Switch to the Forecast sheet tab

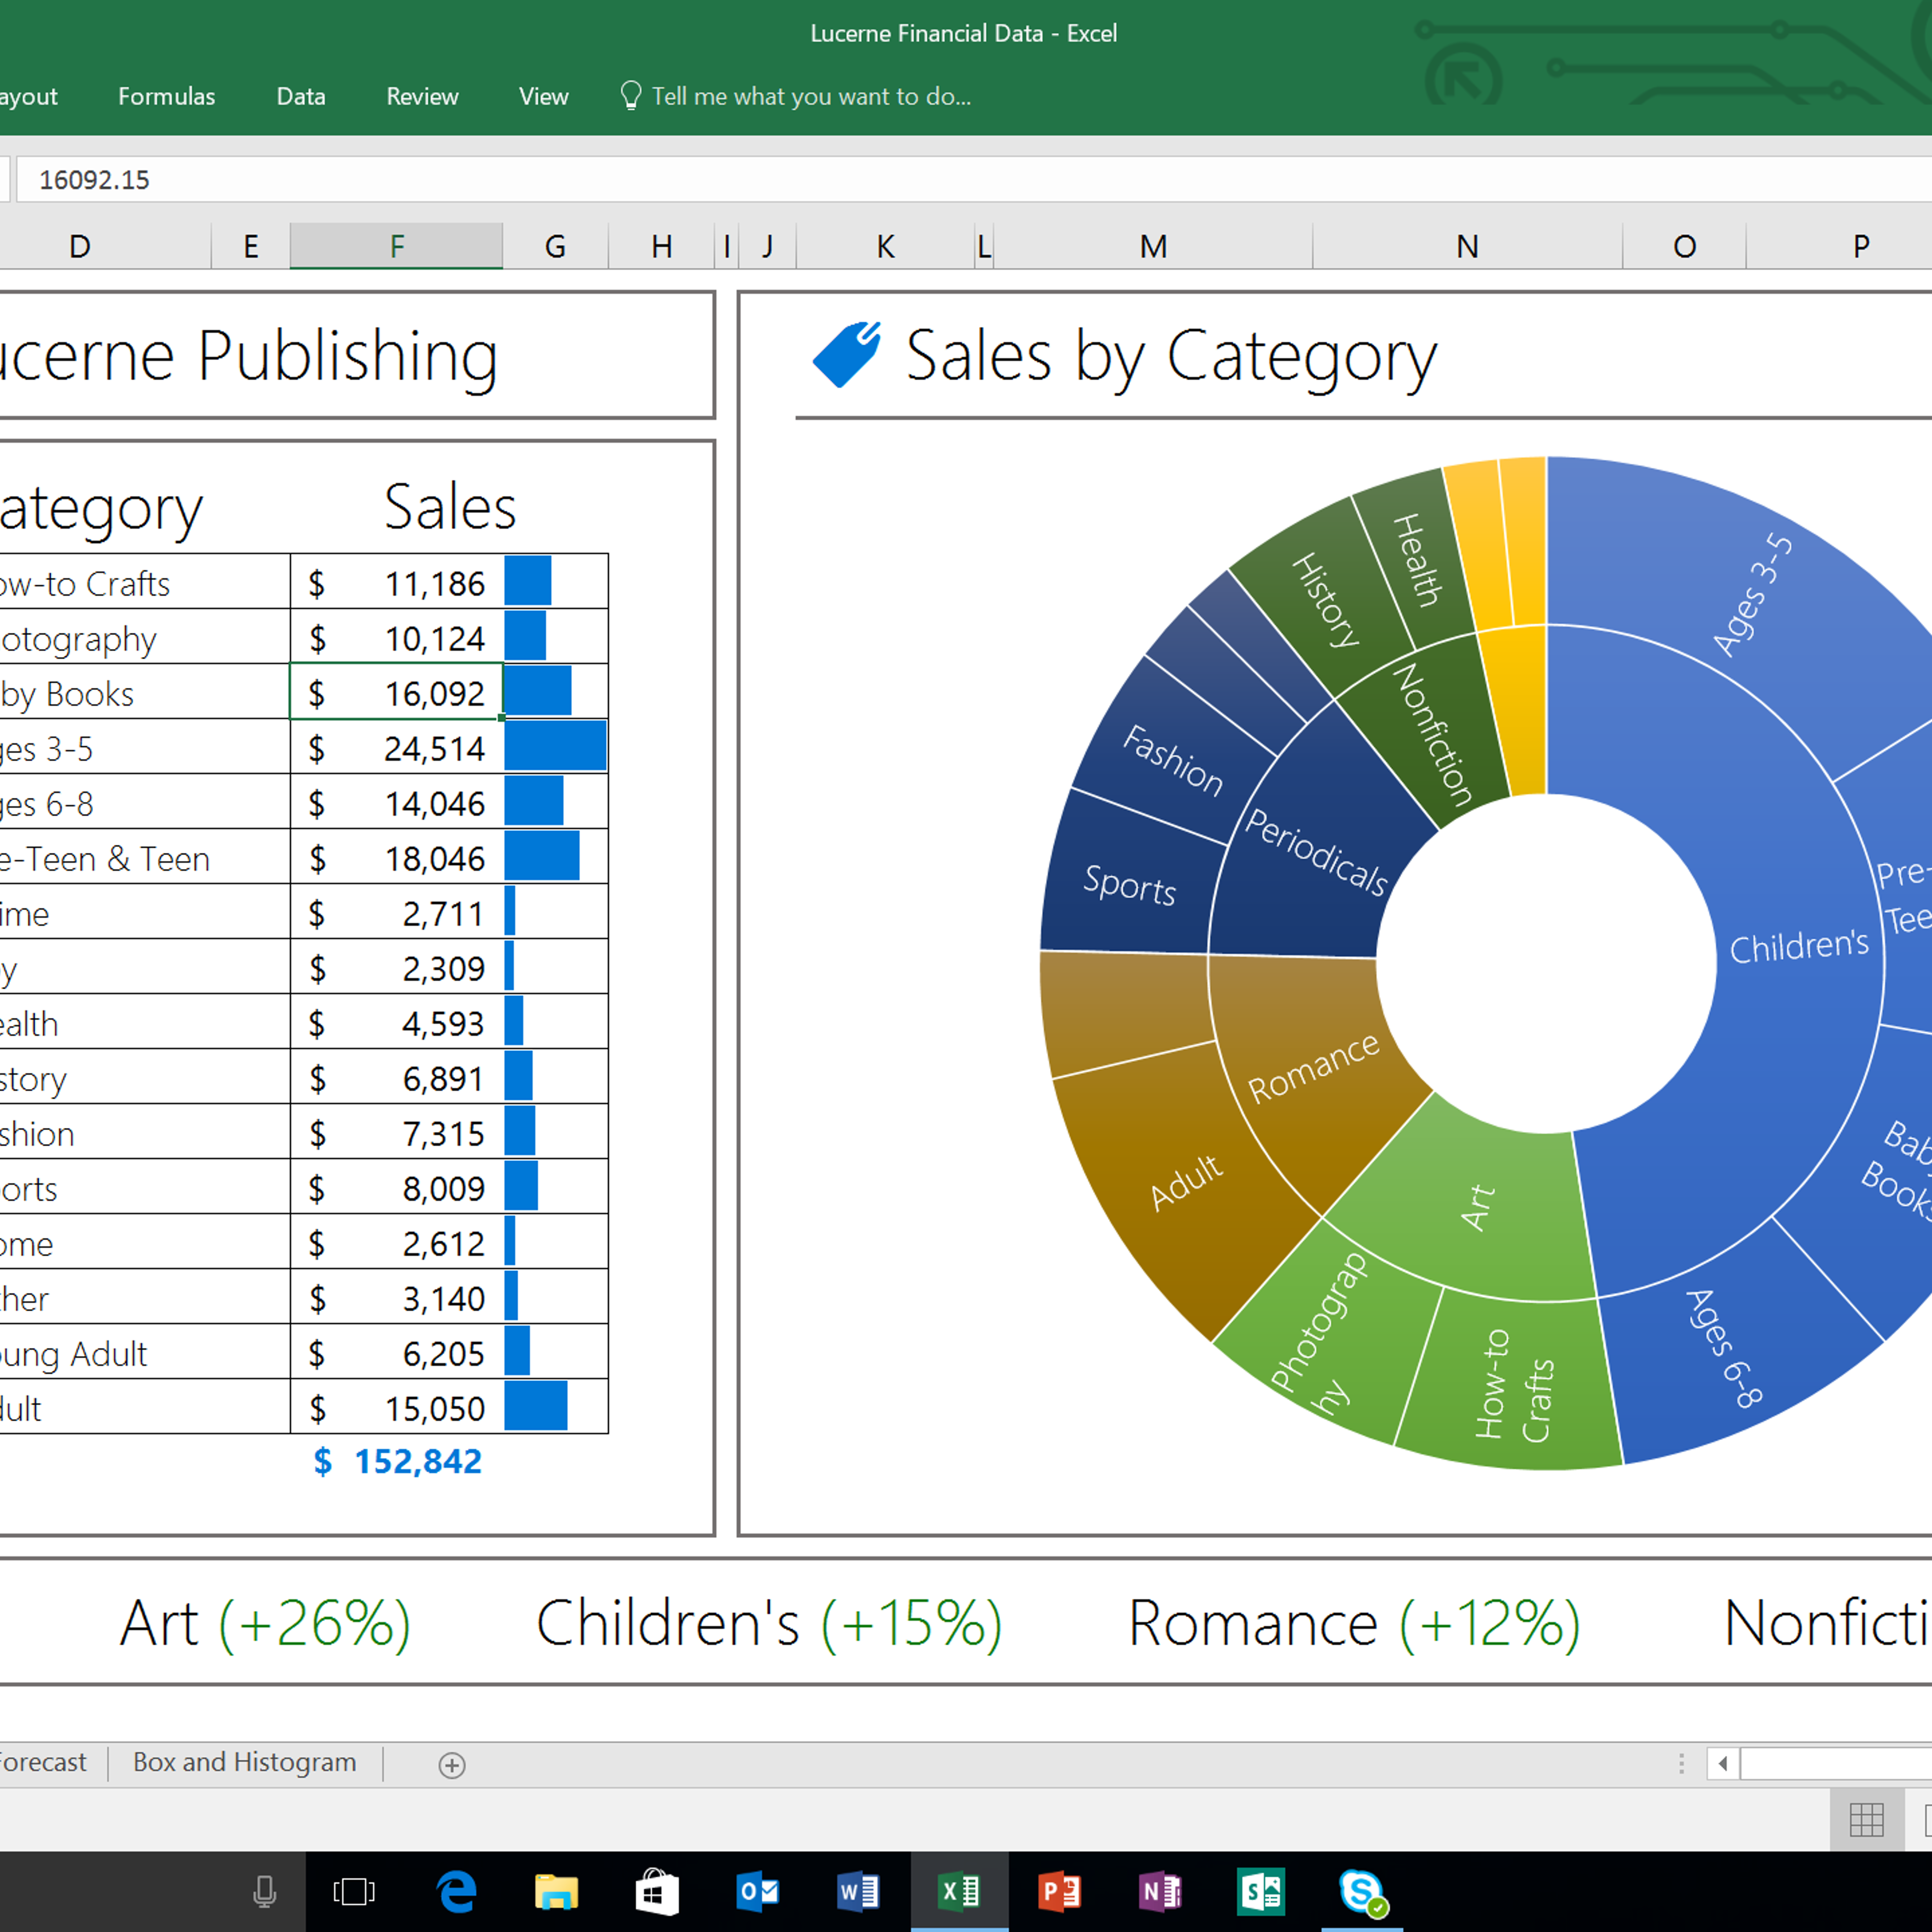(x=43, y=1762)
